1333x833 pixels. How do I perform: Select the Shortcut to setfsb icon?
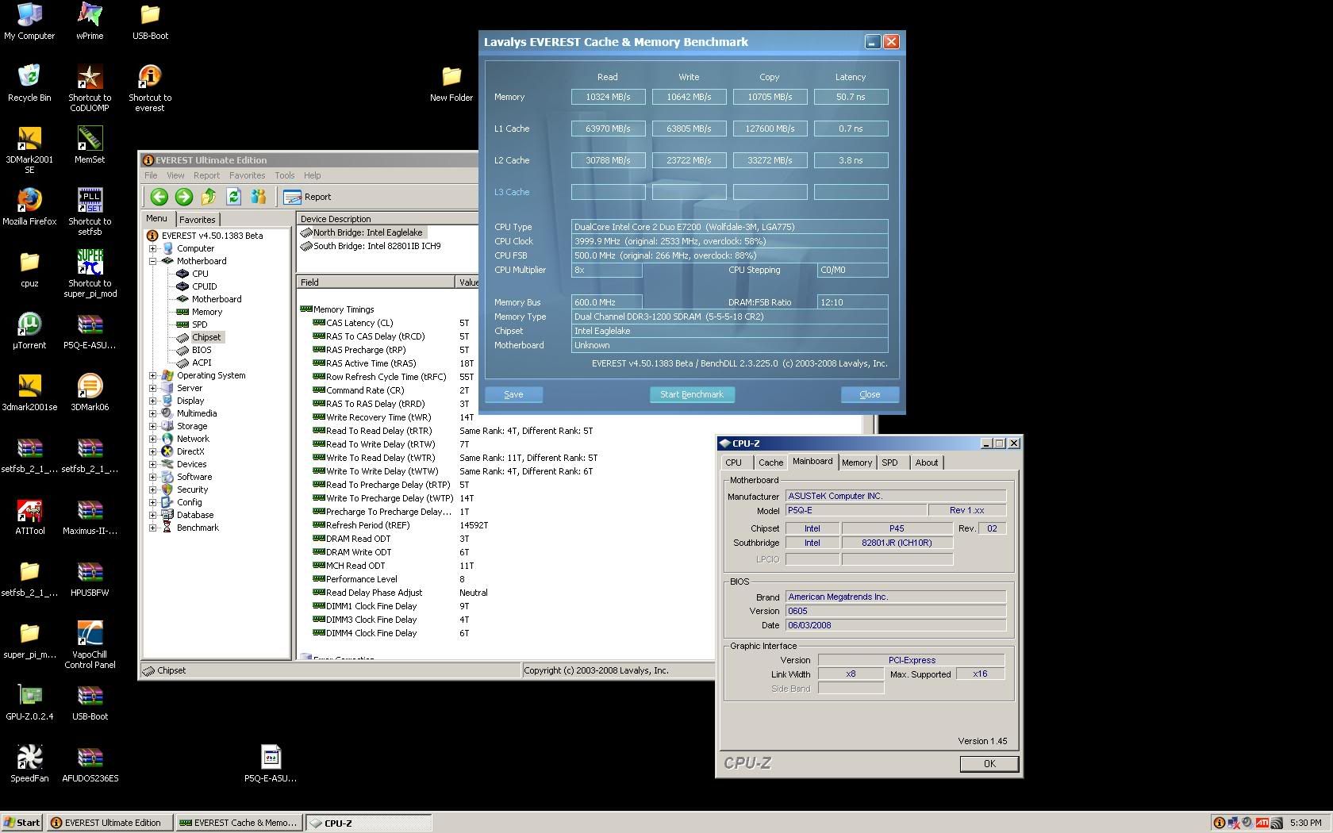(90, 212)
